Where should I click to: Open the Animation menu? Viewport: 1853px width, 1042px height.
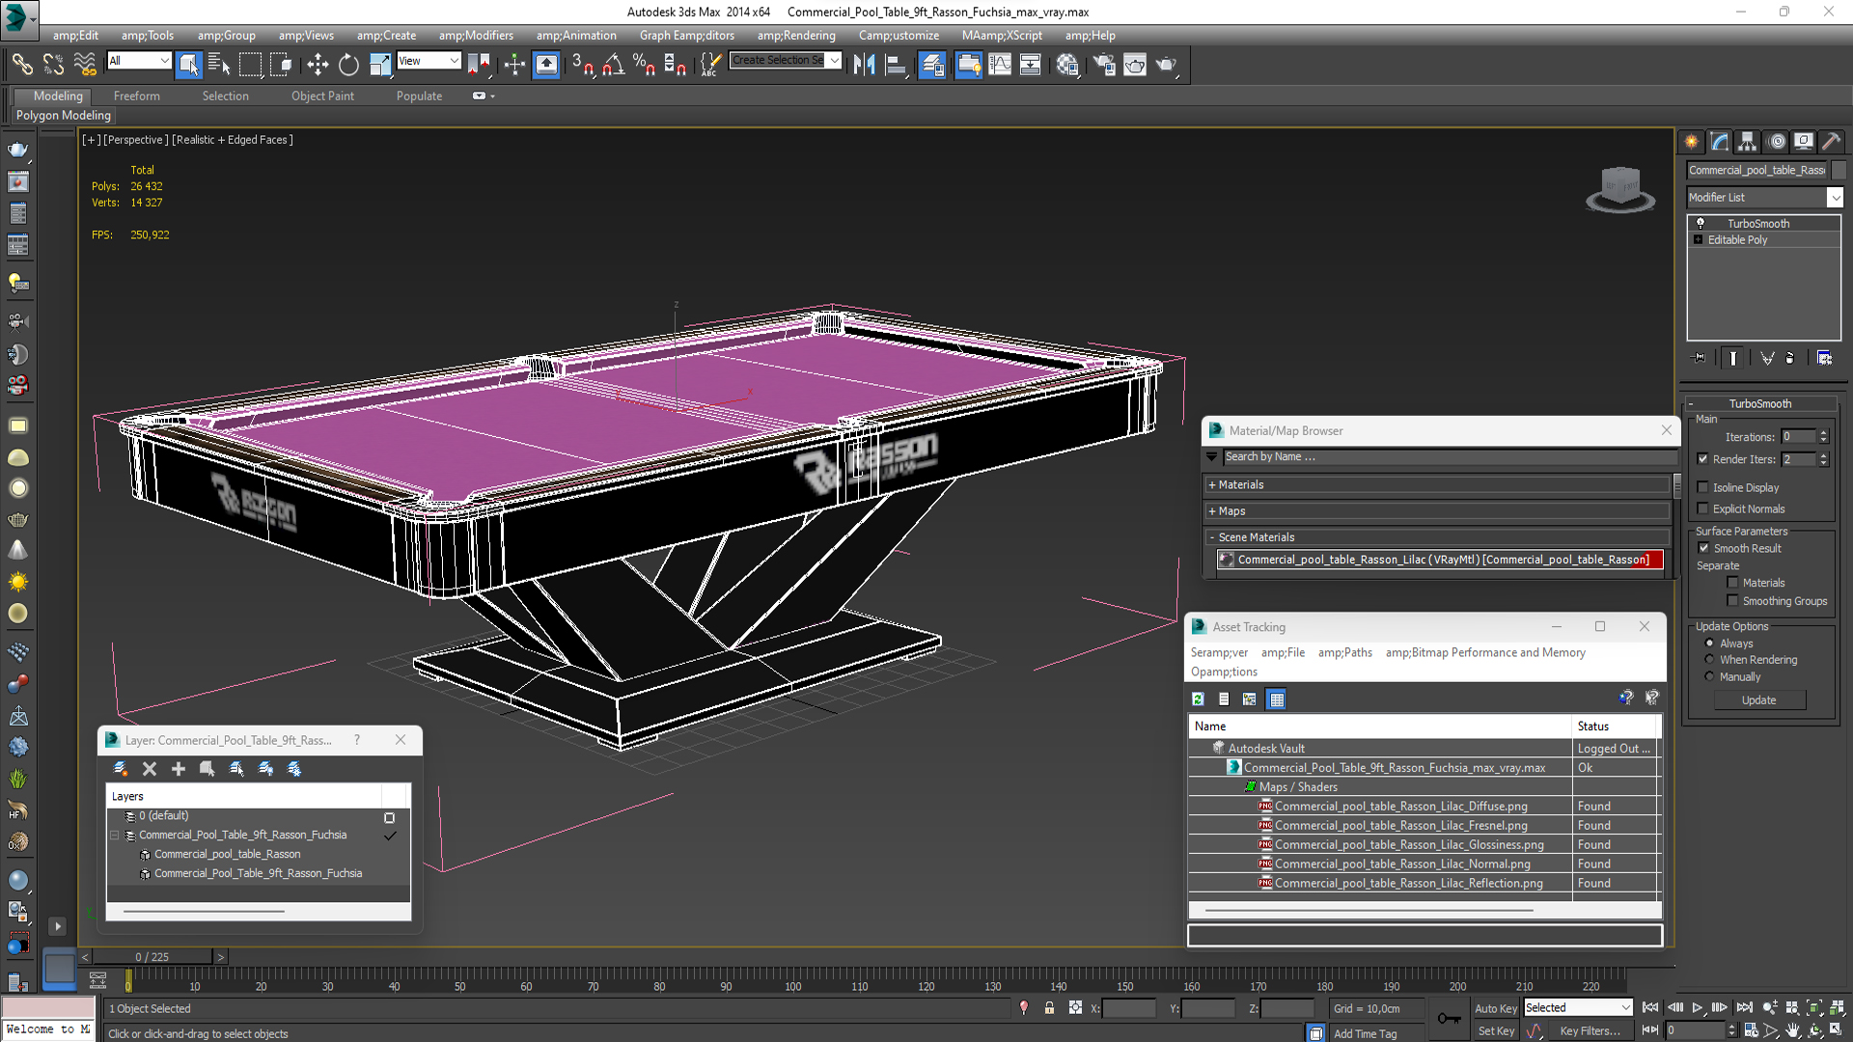[x=576, y=36]
